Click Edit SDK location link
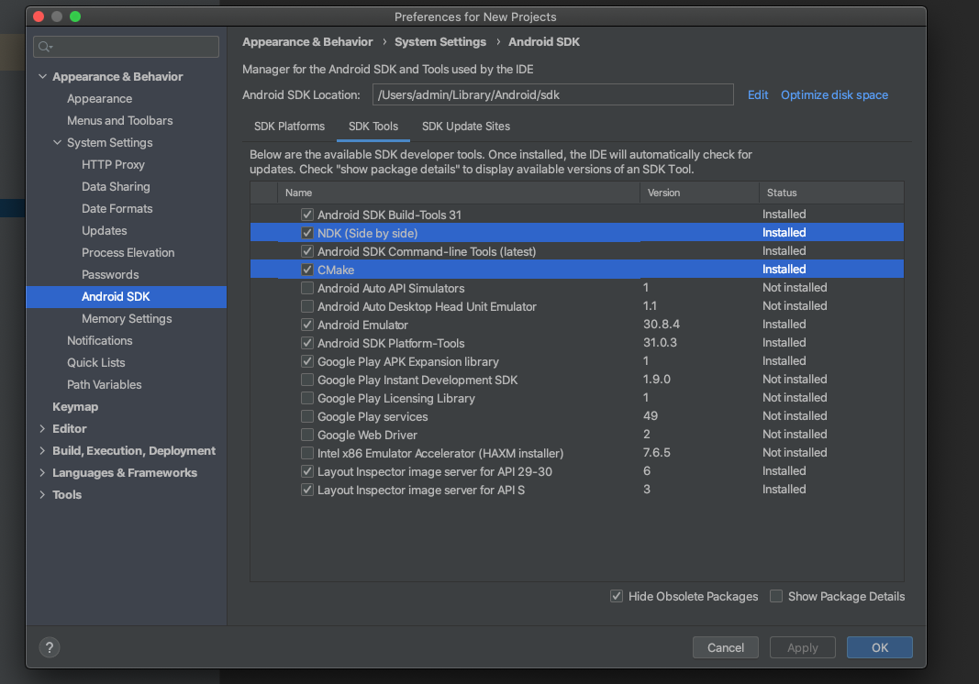 pyautogui.click(x=758, y=94)
